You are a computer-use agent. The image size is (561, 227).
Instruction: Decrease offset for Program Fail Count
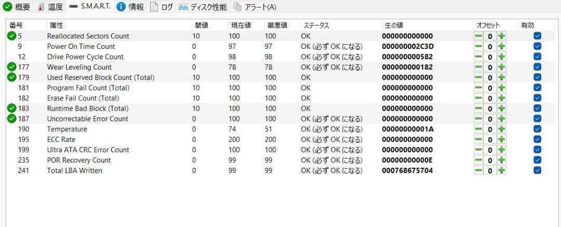point(478,88)
